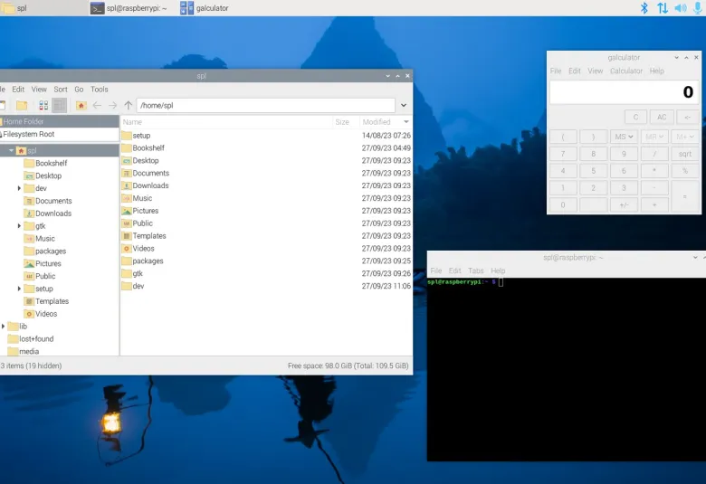Click the AC button in galculator
The height and width of the screenshot is (484, 706).
[x=662, y=117]
